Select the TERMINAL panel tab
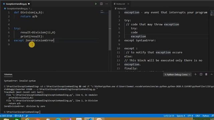 click(8, 75)
